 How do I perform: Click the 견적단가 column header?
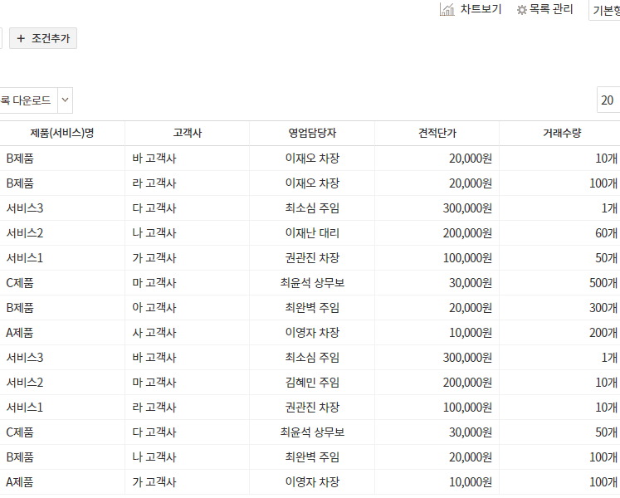[437, 133]
